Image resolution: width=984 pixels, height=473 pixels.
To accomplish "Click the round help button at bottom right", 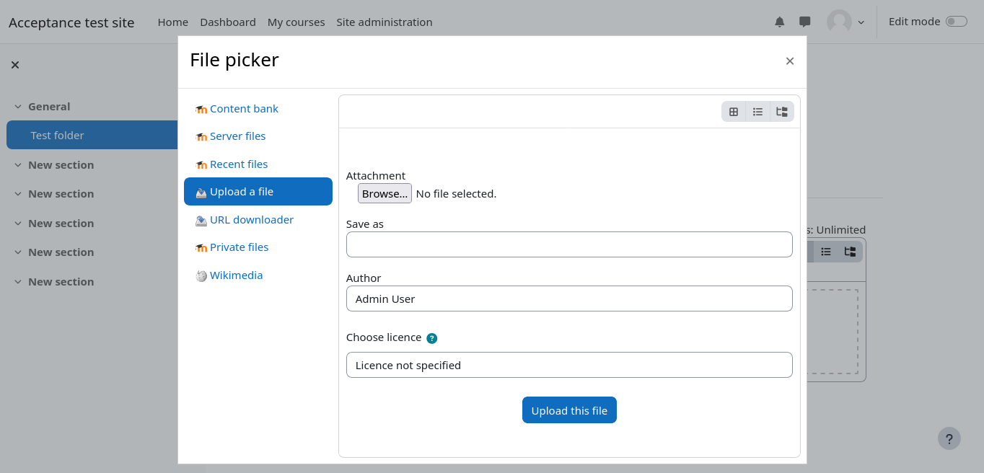I will pyautogui.click(x=949, y=438).
